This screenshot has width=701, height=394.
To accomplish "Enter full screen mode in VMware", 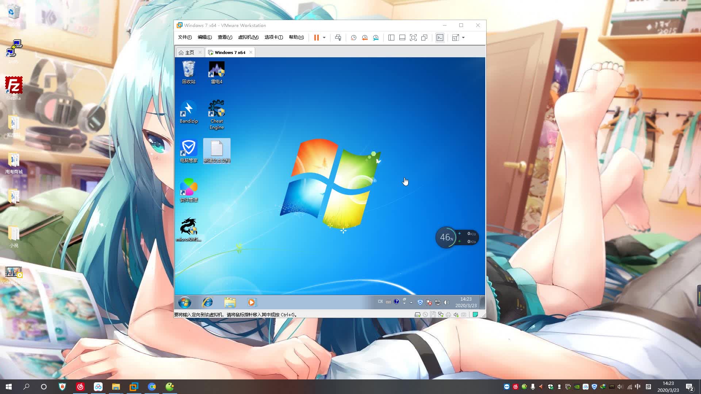I will (x=413, y=38).
